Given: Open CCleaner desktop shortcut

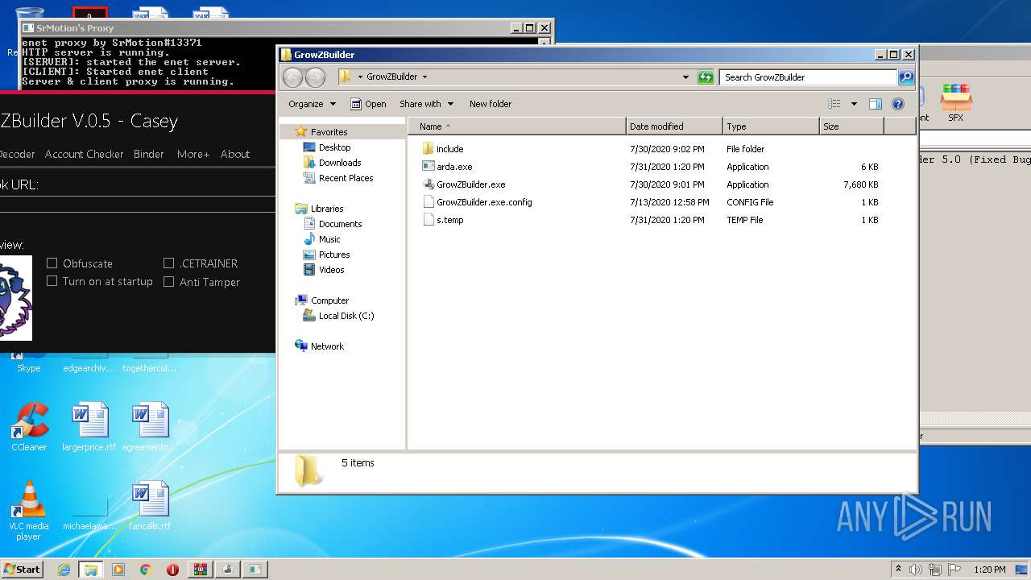Looking at the screenshot, I should click(29, 427).
